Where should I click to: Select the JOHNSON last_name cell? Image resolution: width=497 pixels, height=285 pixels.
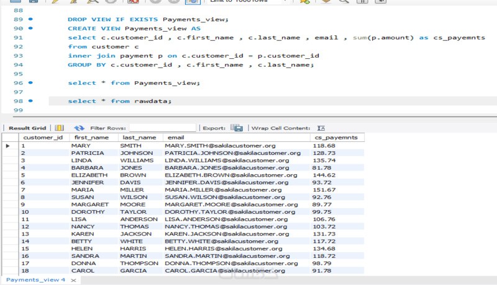point(141,153)
